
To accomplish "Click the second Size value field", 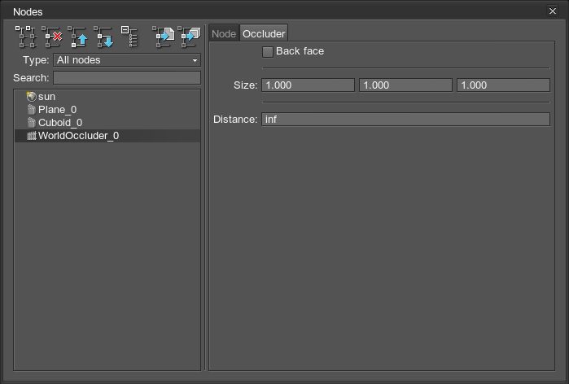I will click(405, 85).
